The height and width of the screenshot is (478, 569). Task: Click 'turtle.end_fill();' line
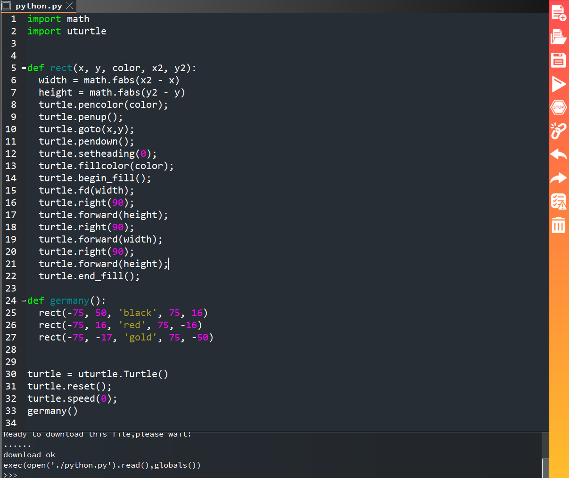point(89,276)
